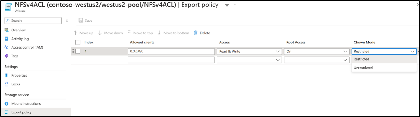Screen dimensions: 420x117
Task: Click the Delete trash icon
Action: click(x=196, y=33)
